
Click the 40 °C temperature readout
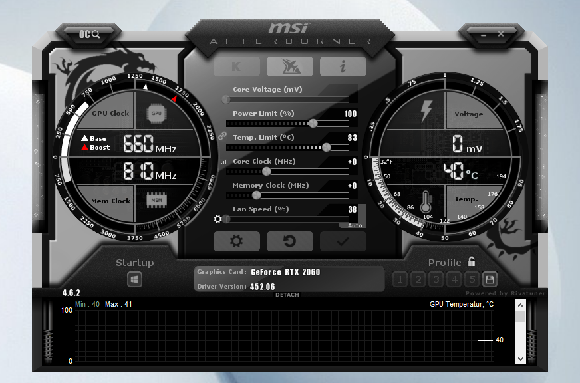coord(460,171)
